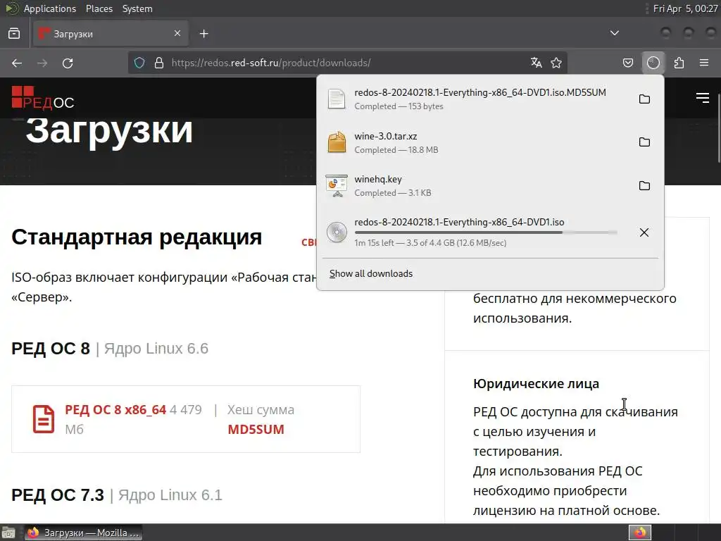Bookmark this page with star icon
This screenshot has width=721, height=541.
coord(556,63)
